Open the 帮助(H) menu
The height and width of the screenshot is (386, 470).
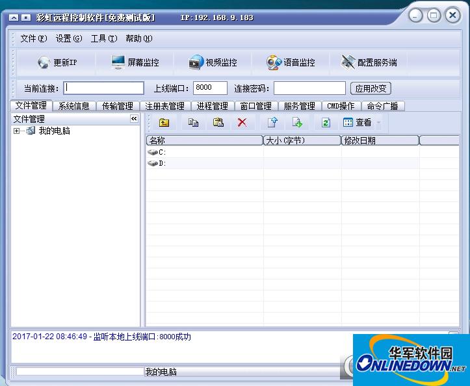(x=138, y=38)
